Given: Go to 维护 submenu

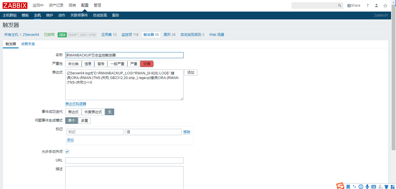Looking at the screenshot, I should 50,15.
